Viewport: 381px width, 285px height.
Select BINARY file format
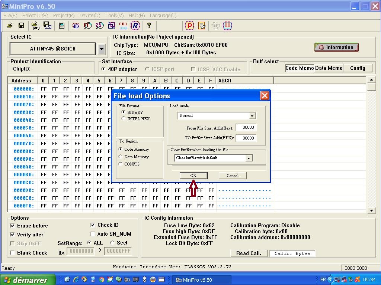pos(124,112)
